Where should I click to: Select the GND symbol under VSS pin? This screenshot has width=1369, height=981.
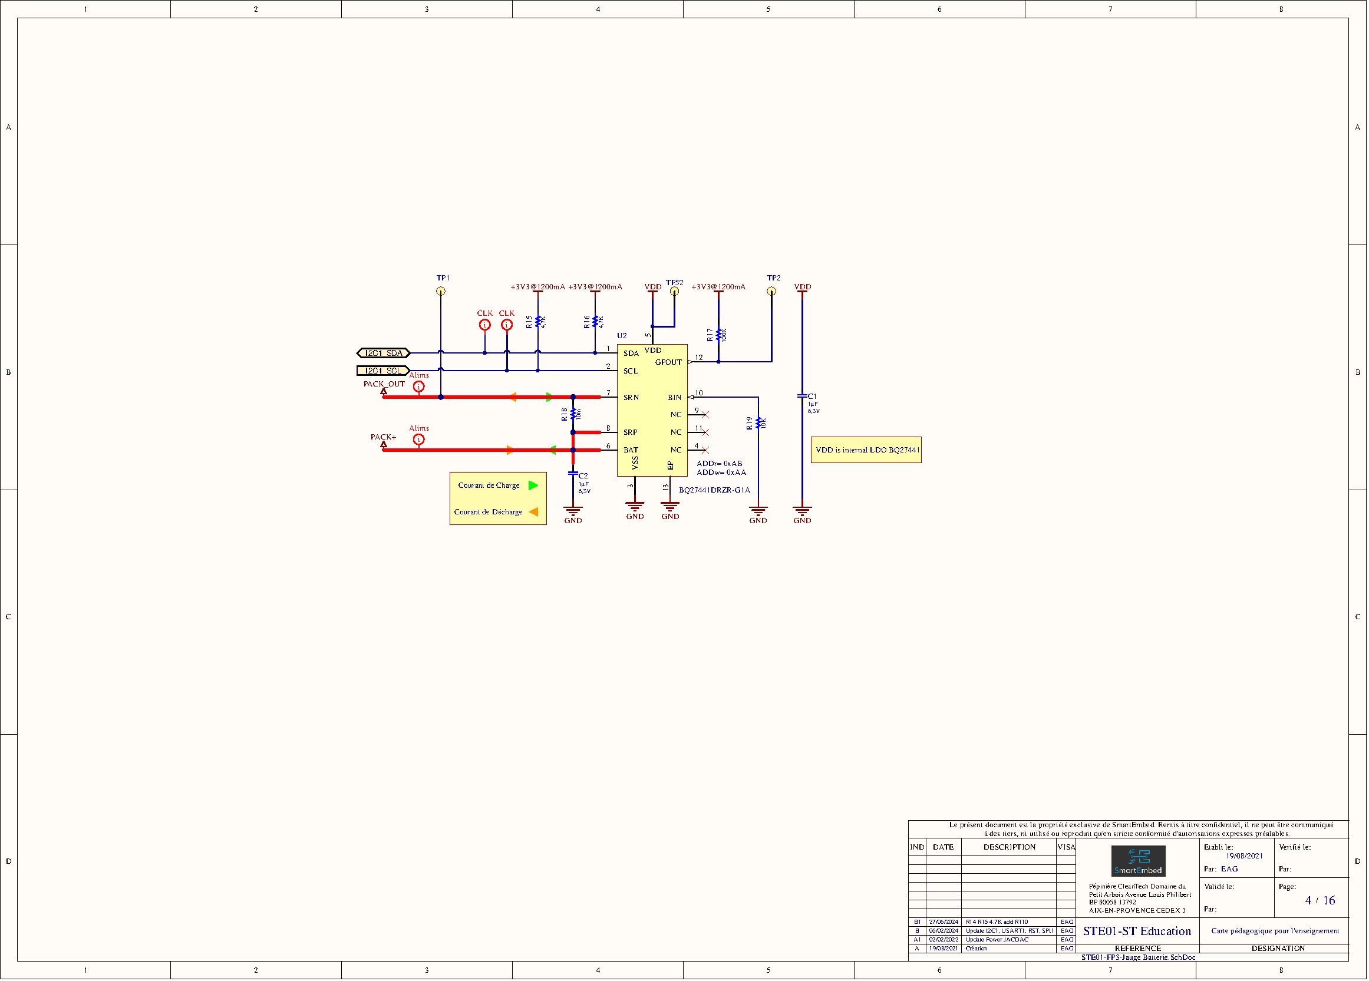(634, 506)
